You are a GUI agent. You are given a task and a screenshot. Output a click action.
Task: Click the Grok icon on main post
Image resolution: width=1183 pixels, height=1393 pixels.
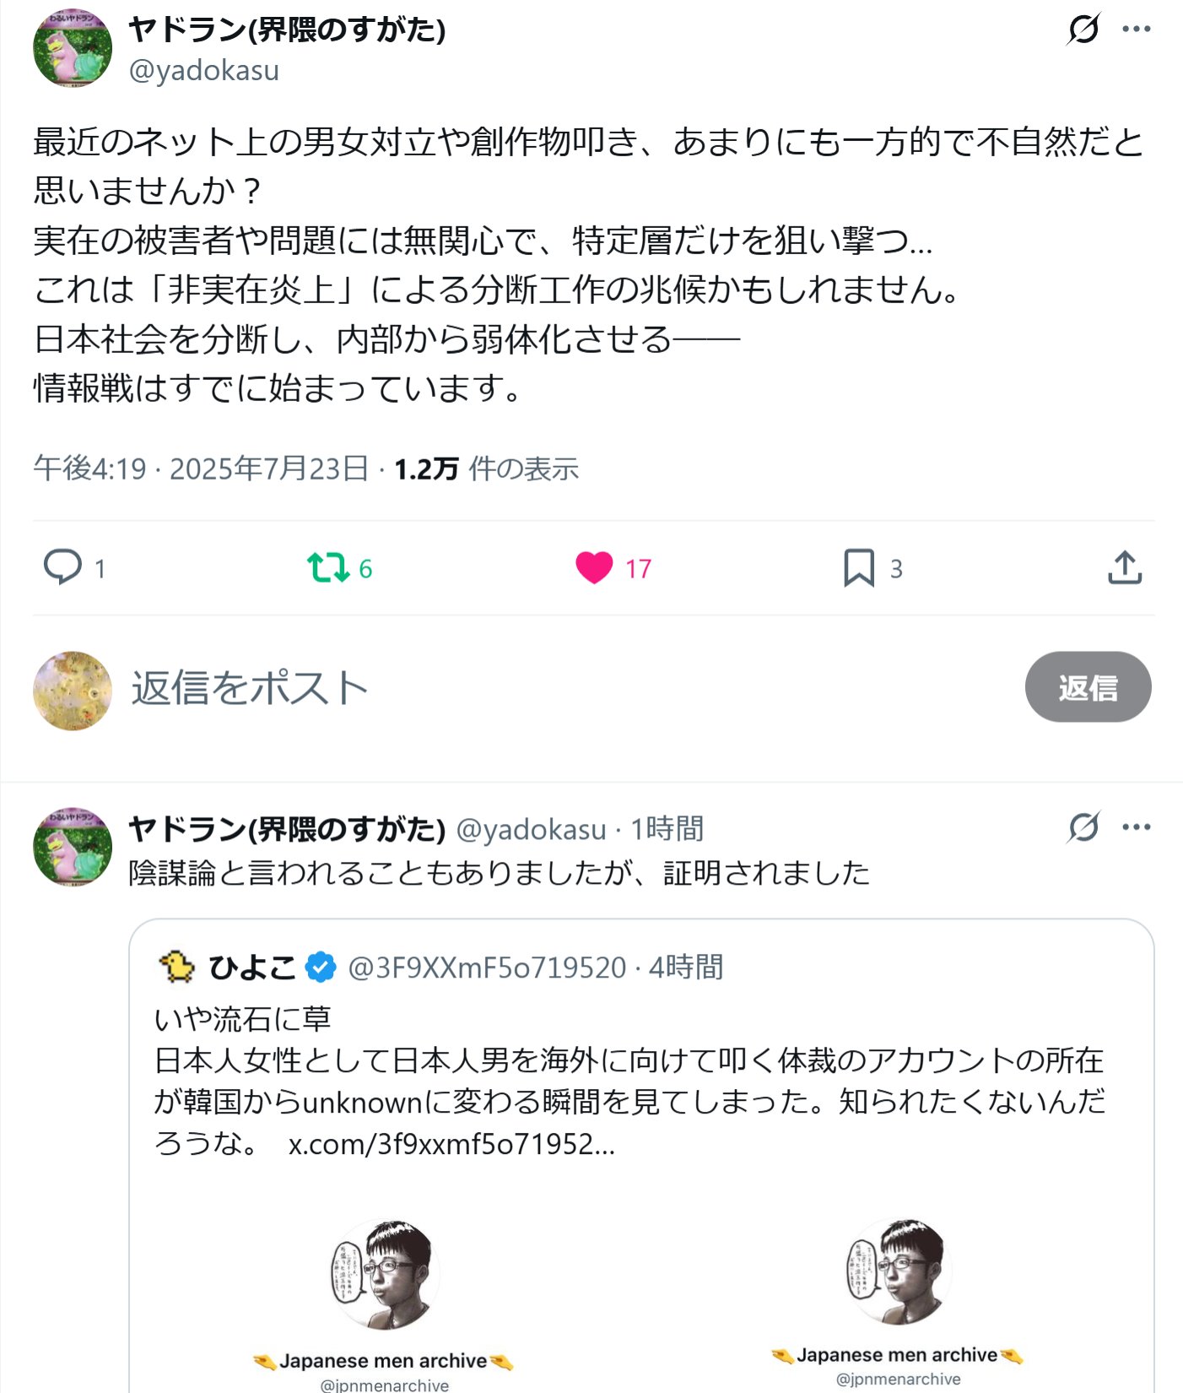pos(1083,29)
